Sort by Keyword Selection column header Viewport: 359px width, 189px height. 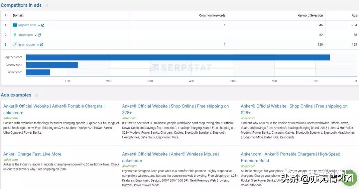pyautogui.click(x=310, y=15)
